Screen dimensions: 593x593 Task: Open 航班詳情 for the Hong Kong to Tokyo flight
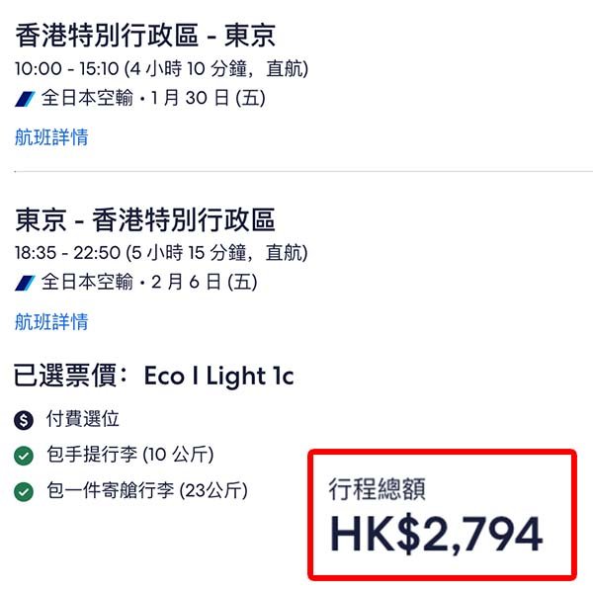click(x=51, y=137)
